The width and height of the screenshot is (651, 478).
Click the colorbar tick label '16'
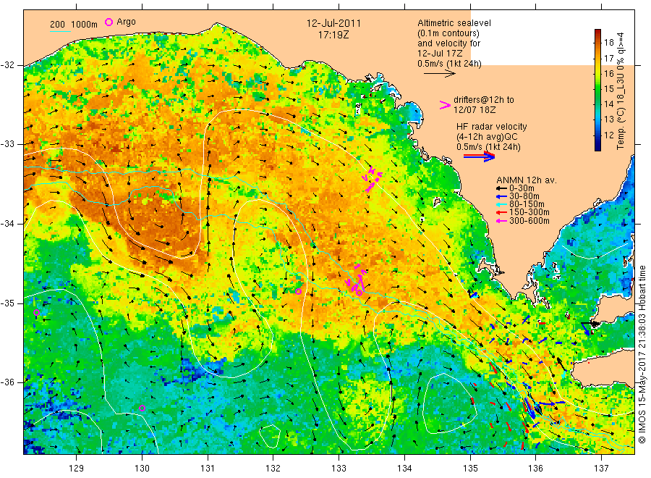tap(608, 74)
